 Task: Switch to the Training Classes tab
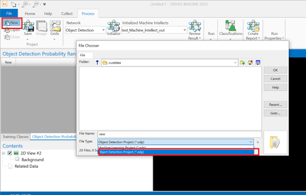tap(16, 136)
